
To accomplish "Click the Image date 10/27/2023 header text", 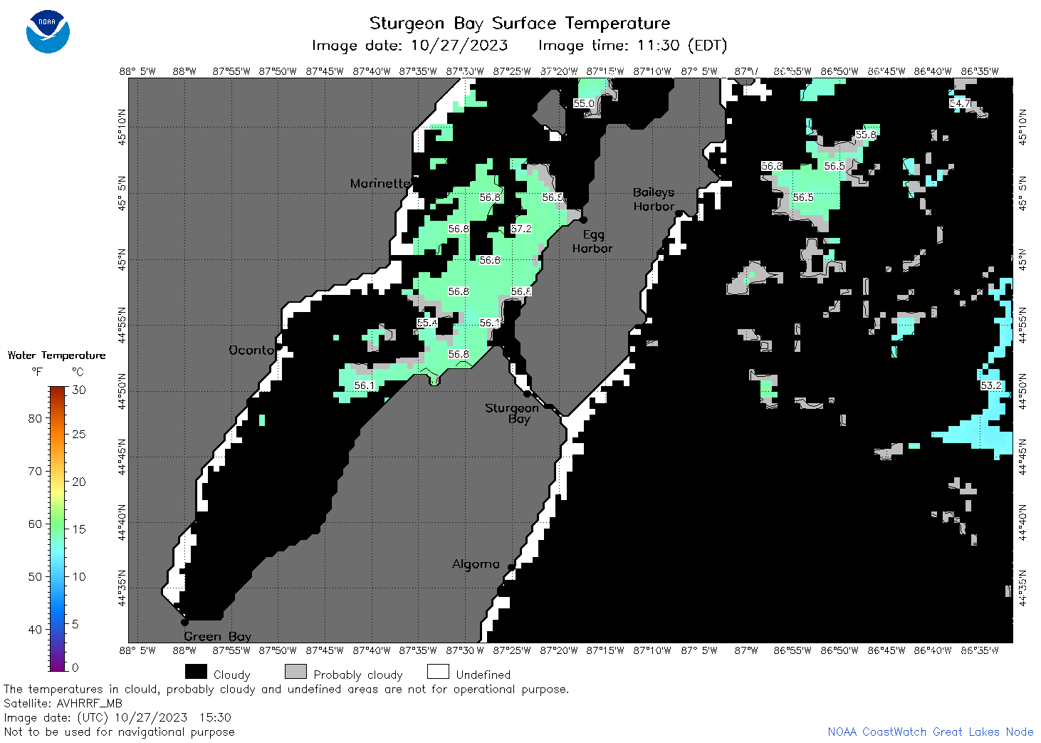I will coord(410,46).
